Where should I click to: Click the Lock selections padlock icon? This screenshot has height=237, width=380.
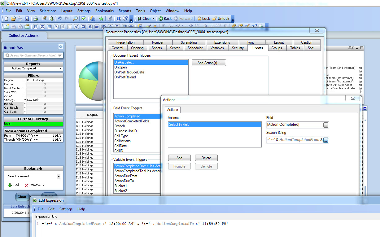(199, 19)
